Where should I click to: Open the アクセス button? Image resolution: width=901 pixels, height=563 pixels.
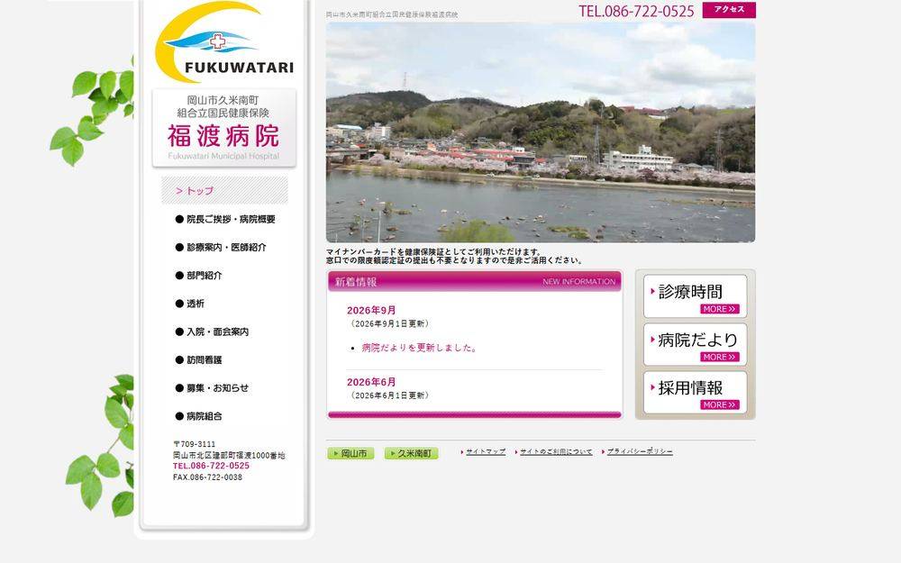click(729, 10)
